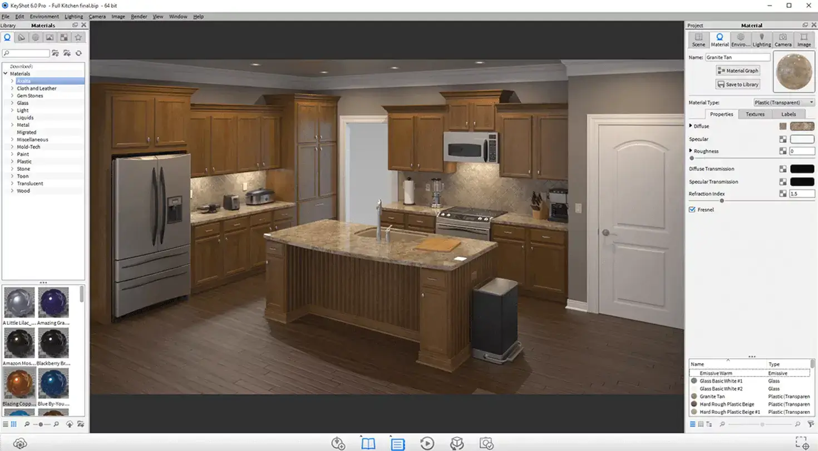Screen dimensions: 818x451
Task: Open the Colors library tab icon
Action: 21,37
